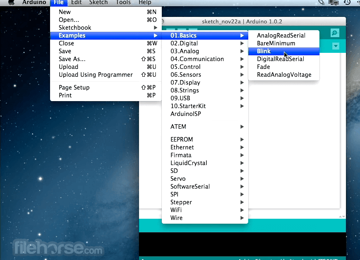Open the Blink example sketch

284,51
